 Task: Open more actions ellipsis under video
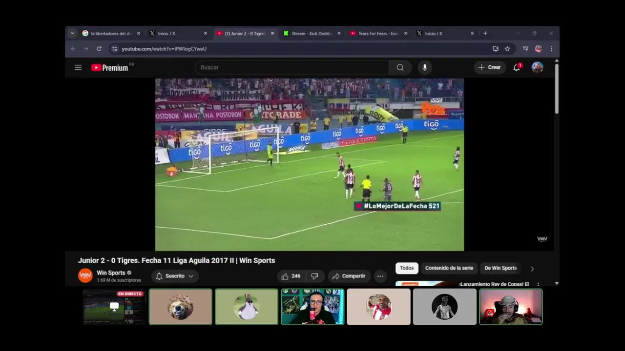pos(380,276)
